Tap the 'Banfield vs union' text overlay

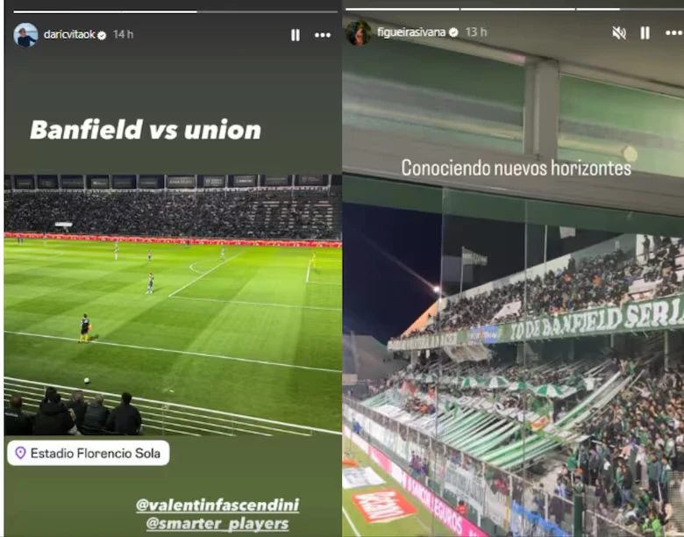click(x=146, y=130)
